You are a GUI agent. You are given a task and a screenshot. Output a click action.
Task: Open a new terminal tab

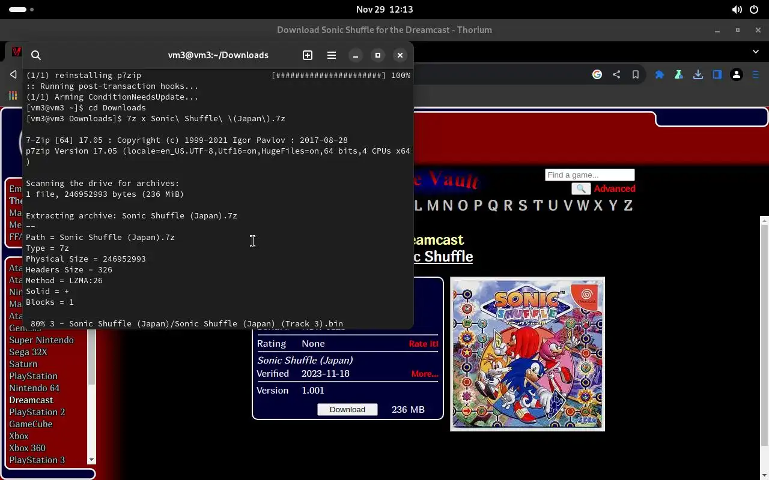coord(308,55)
